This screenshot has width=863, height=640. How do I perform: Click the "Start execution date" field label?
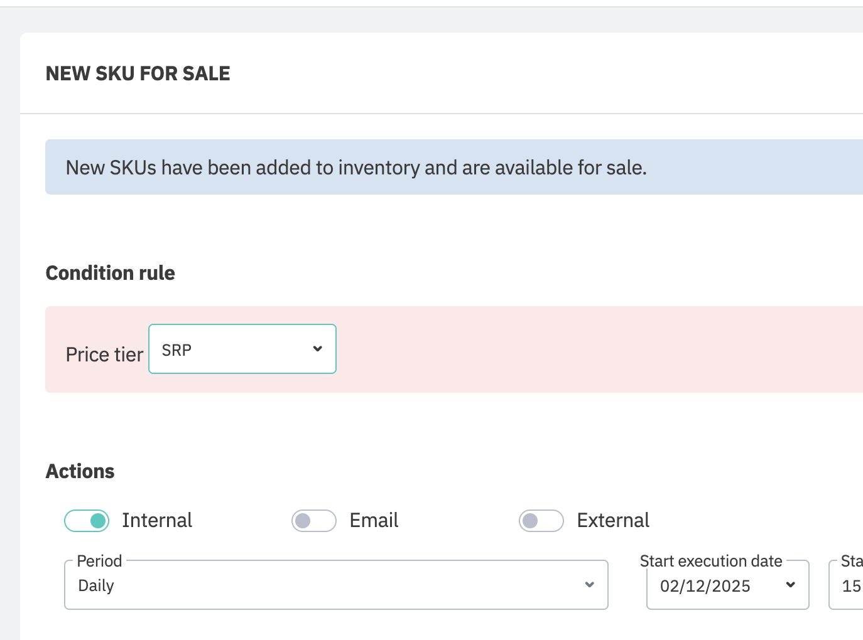point(711,561)
